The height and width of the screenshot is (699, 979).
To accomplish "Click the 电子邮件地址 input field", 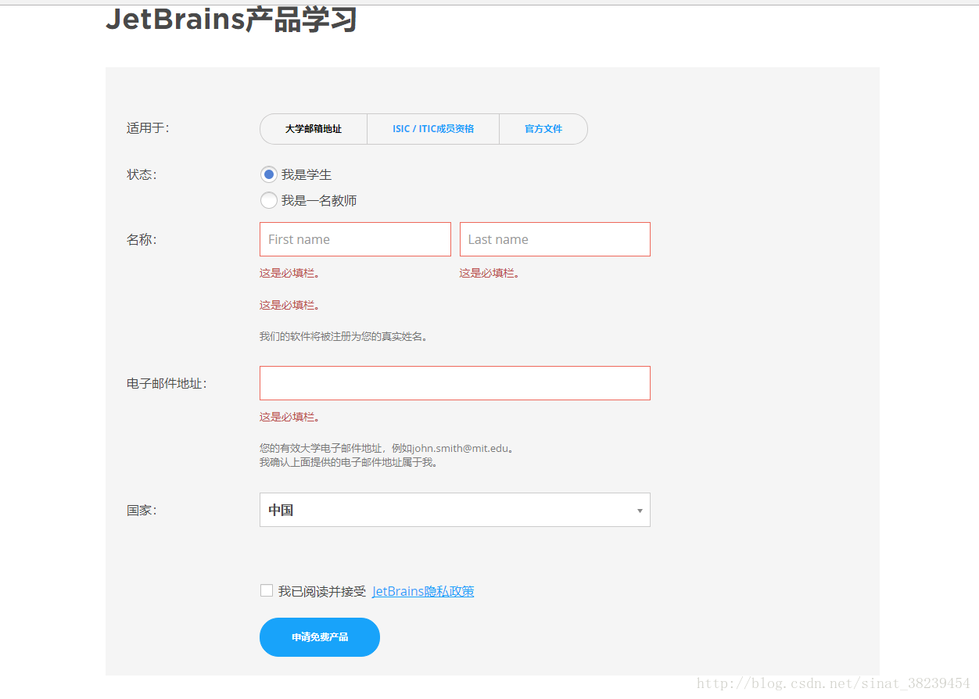I will tap(455, 383).
